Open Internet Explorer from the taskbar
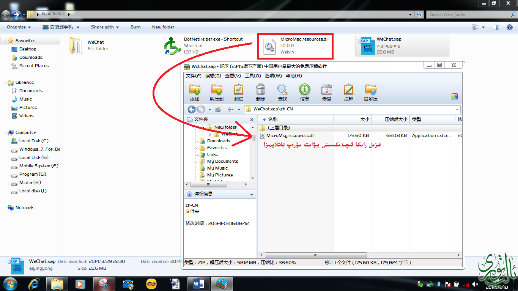This screenshot has height=291, width=518. tap(35, 283)
